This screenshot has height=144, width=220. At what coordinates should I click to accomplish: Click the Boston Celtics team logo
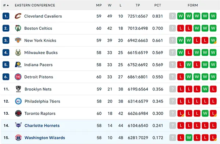point(18,28)
